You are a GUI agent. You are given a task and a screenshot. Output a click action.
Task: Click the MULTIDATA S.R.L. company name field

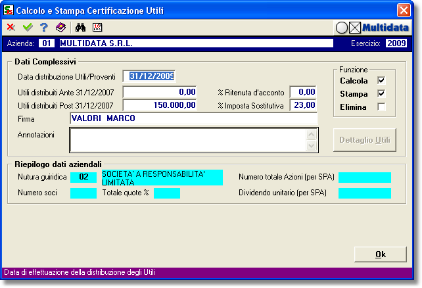pyautogui.click(x=196, y=43)
